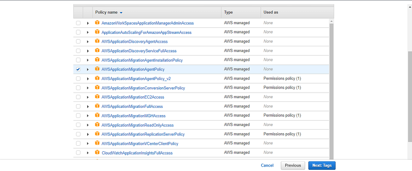Viewport: 412px width, 171px height.
Task: Click the orange policy icon for AmazonWorkSpacesApplicationManagerAdminAccess
Action: click(x=97, y=23)
